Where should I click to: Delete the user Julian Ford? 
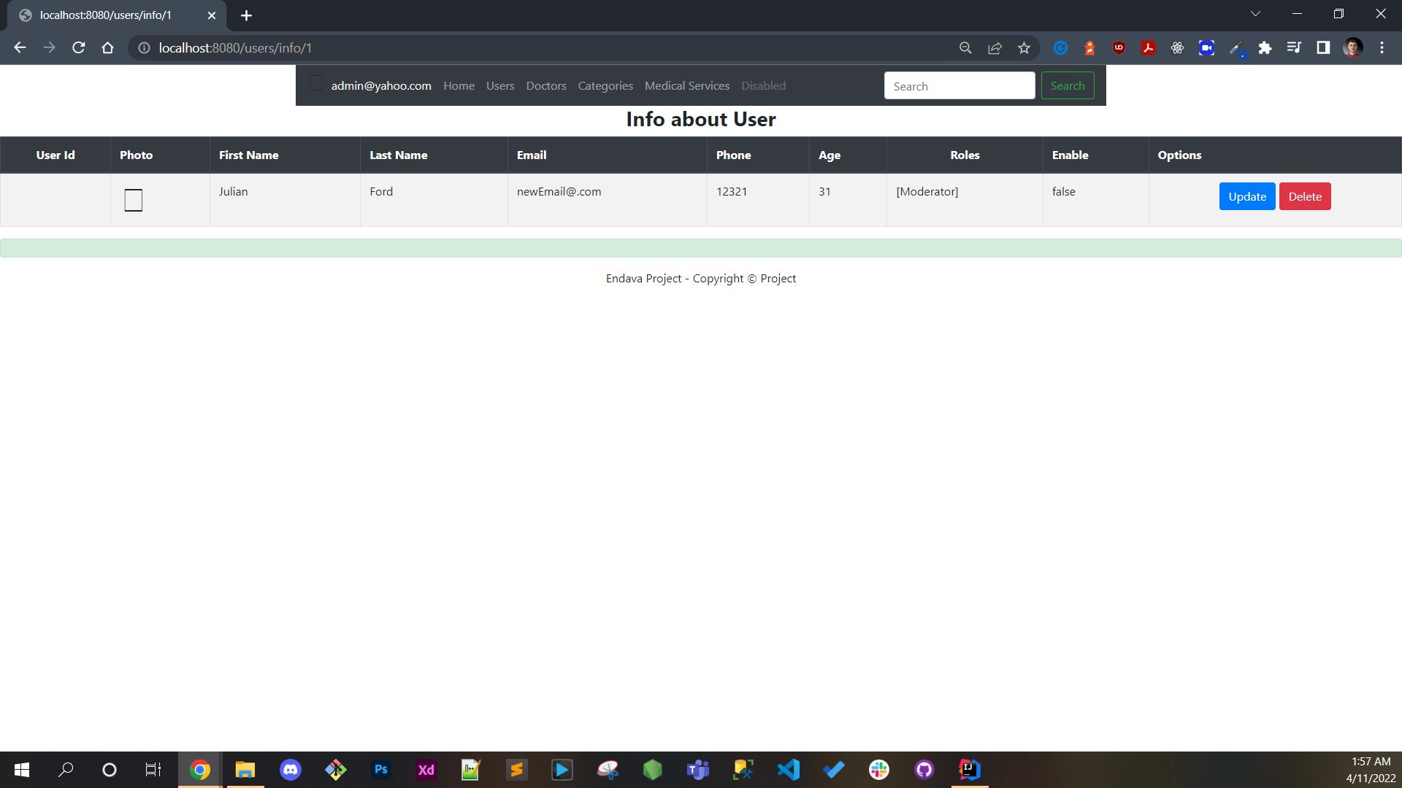1305,196
